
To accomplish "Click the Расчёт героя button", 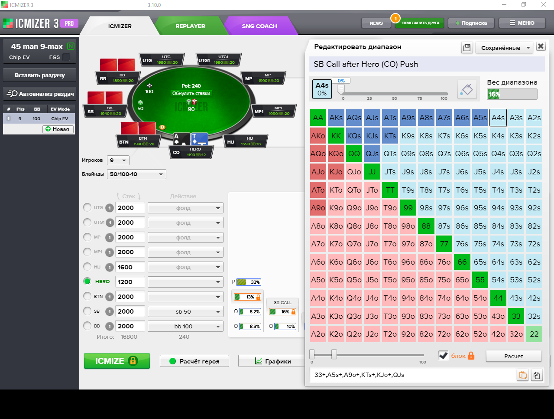I will [194, 361].
